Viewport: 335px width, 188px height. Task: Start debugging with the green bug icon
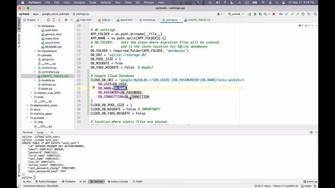pos(255,14)
